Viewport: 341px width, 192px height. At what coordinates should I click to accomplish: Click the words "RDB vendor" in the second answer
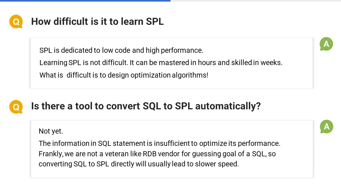click(x=161, y=154)
